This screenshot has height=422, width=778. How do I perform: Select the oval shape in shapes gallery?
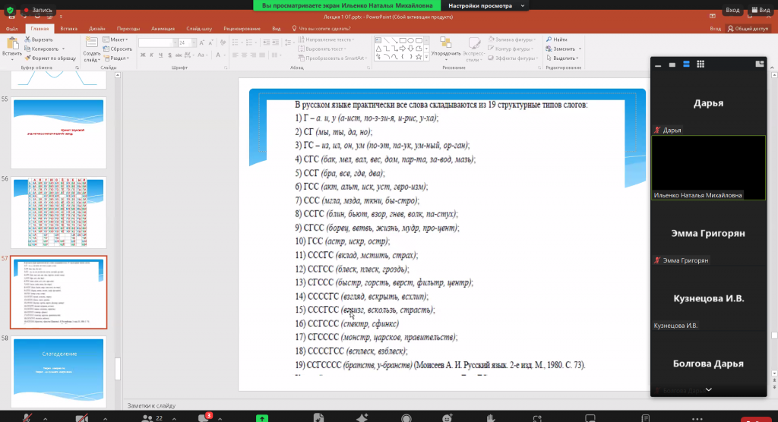pos(411,41)
